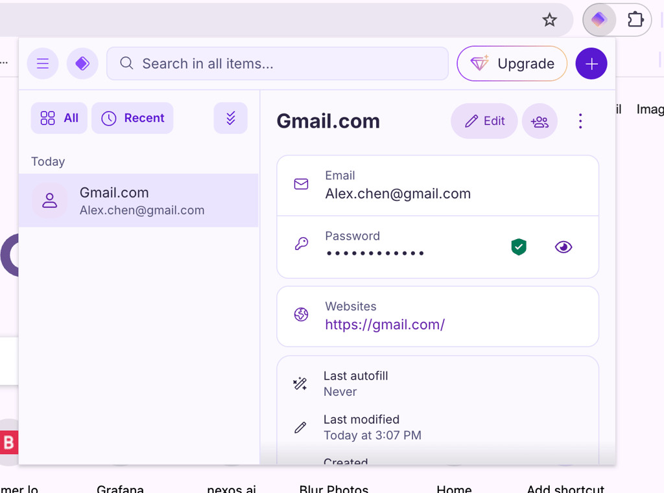Click the Edit button for Gmail.com

484,121
